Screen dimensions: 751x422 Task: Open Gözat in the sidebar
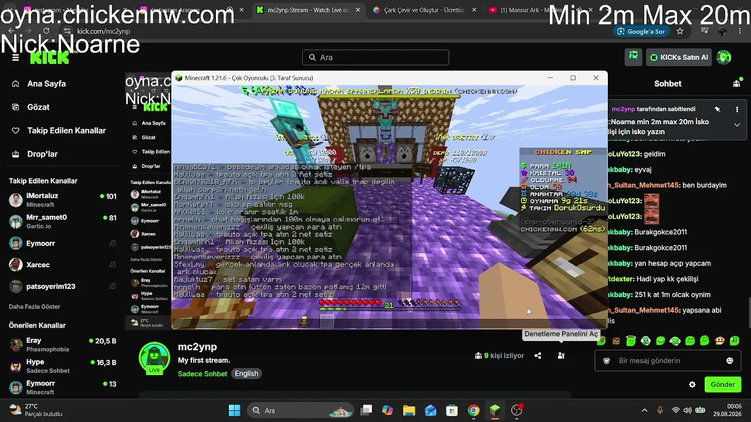click(31, 107)
